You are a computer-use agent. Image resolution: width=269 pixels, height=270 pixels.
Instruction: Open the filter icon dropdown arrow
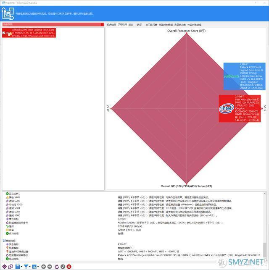pyautogui.click(x=30, y=267)
